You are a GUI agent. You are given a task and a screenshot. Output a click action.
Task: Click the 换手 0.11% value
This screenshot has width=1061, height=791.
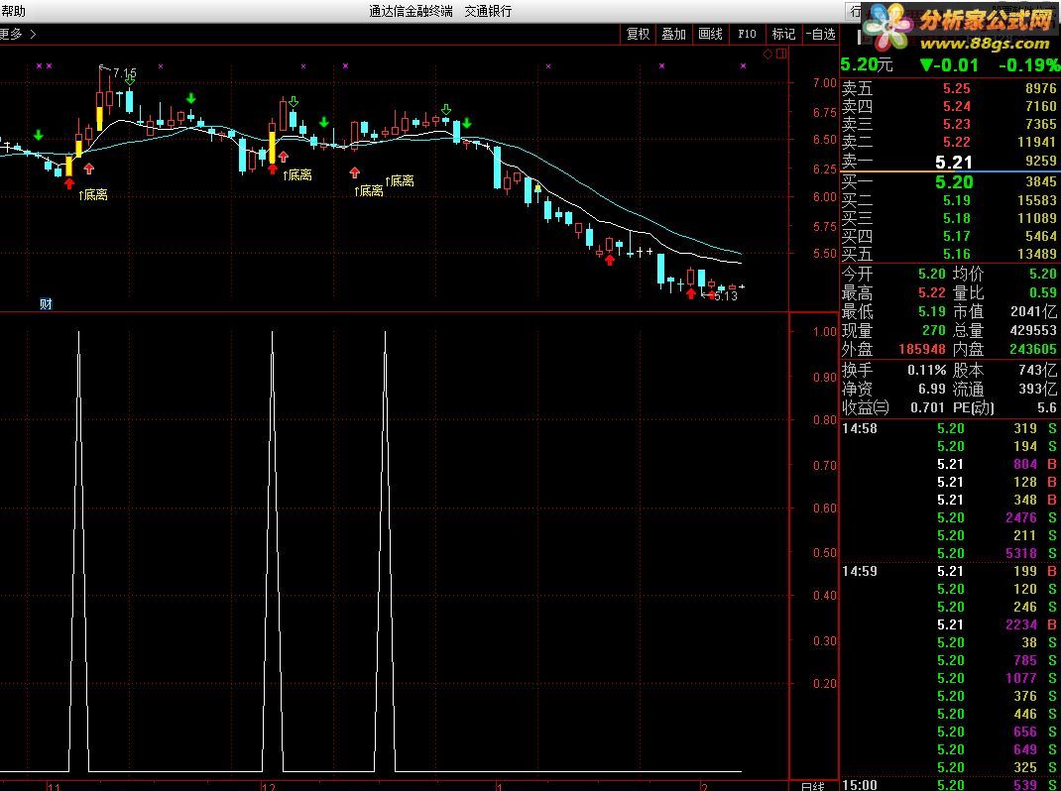(x=927, y=370)
